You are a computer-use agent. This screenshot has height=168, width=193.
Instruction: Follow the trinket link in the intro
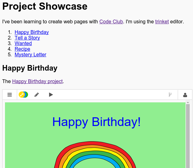[x=162, y=21]
